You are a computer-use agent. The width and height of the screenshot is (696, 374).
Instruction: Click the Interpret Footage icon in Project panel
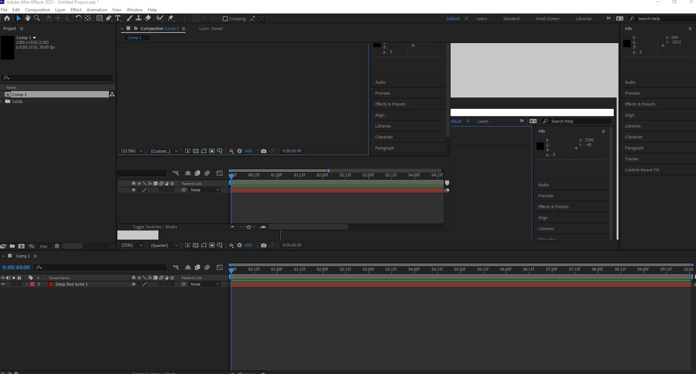point(3,246)
